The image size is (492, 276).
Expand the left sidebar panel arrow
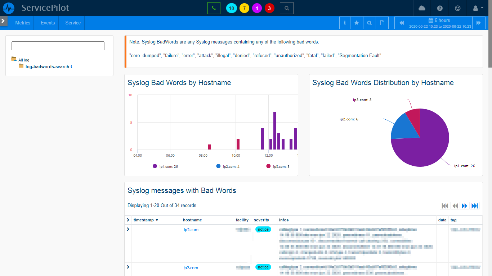click(3, 21)
